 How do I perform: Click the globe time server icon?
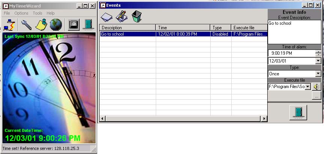click(56, 25)
